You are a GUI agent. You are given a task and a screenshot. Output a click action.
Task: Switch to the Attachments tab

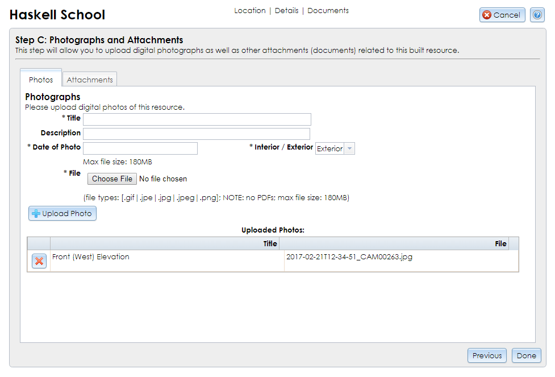pos(89,79)
